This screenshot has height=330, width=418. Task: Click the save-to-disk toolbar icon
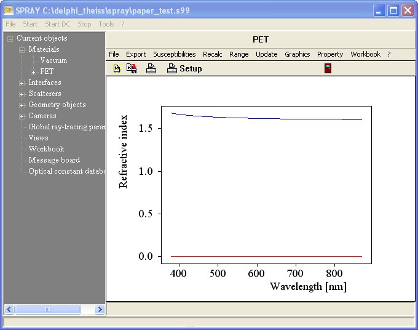click(x=132, y=68)
